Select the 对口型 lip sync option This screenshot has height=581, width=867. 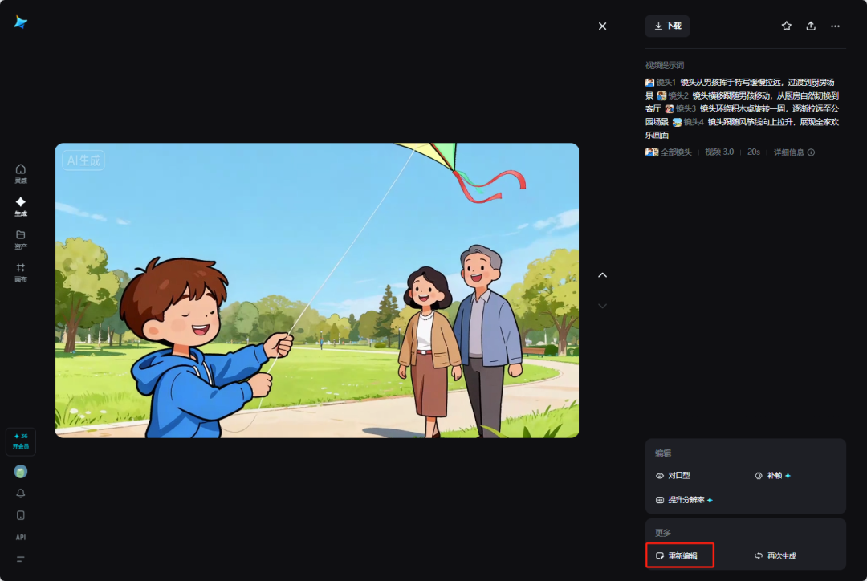point(673,476)
